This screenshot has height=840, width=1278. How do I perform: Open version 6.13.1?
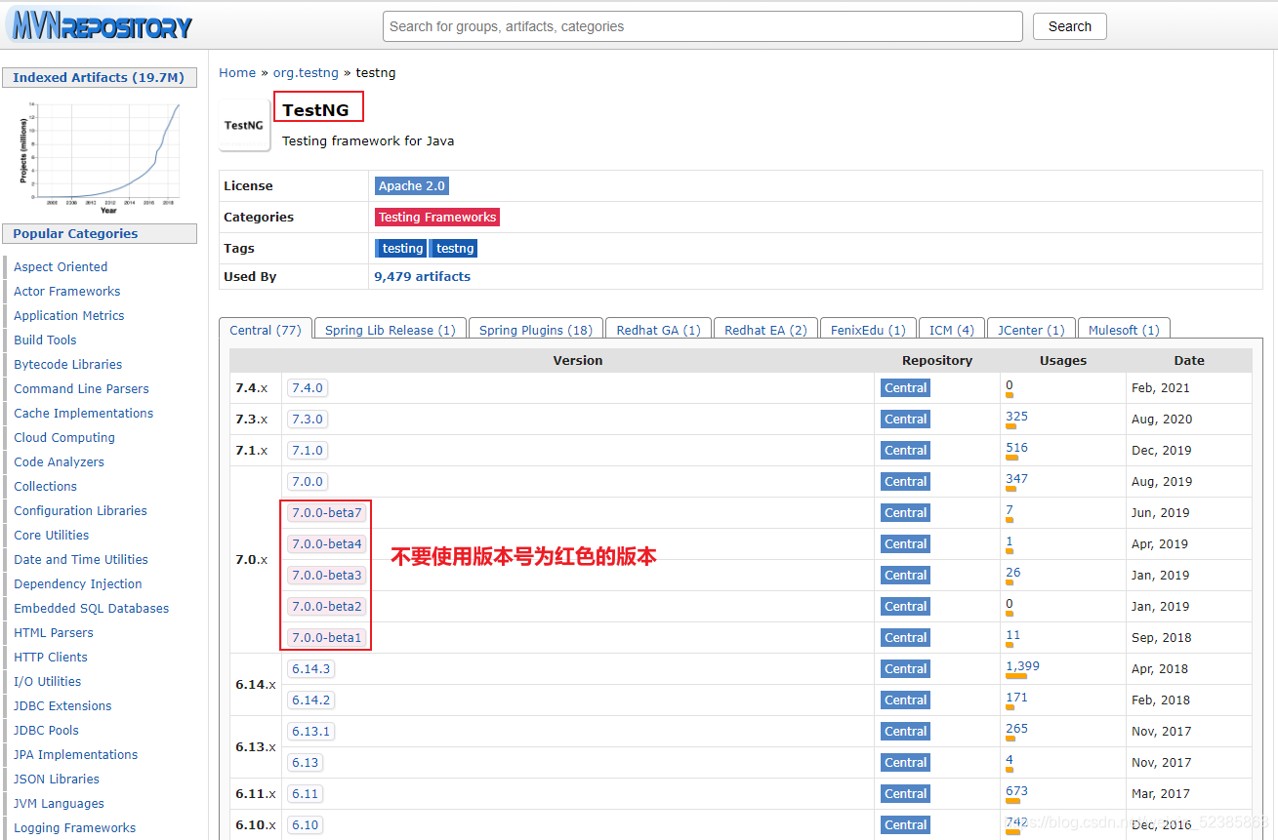point(310,731)
